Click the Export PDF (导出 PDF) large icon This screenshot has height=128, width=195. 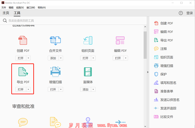[x=23, y=72]
